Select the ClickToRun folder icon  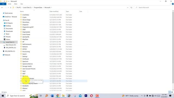21,15
